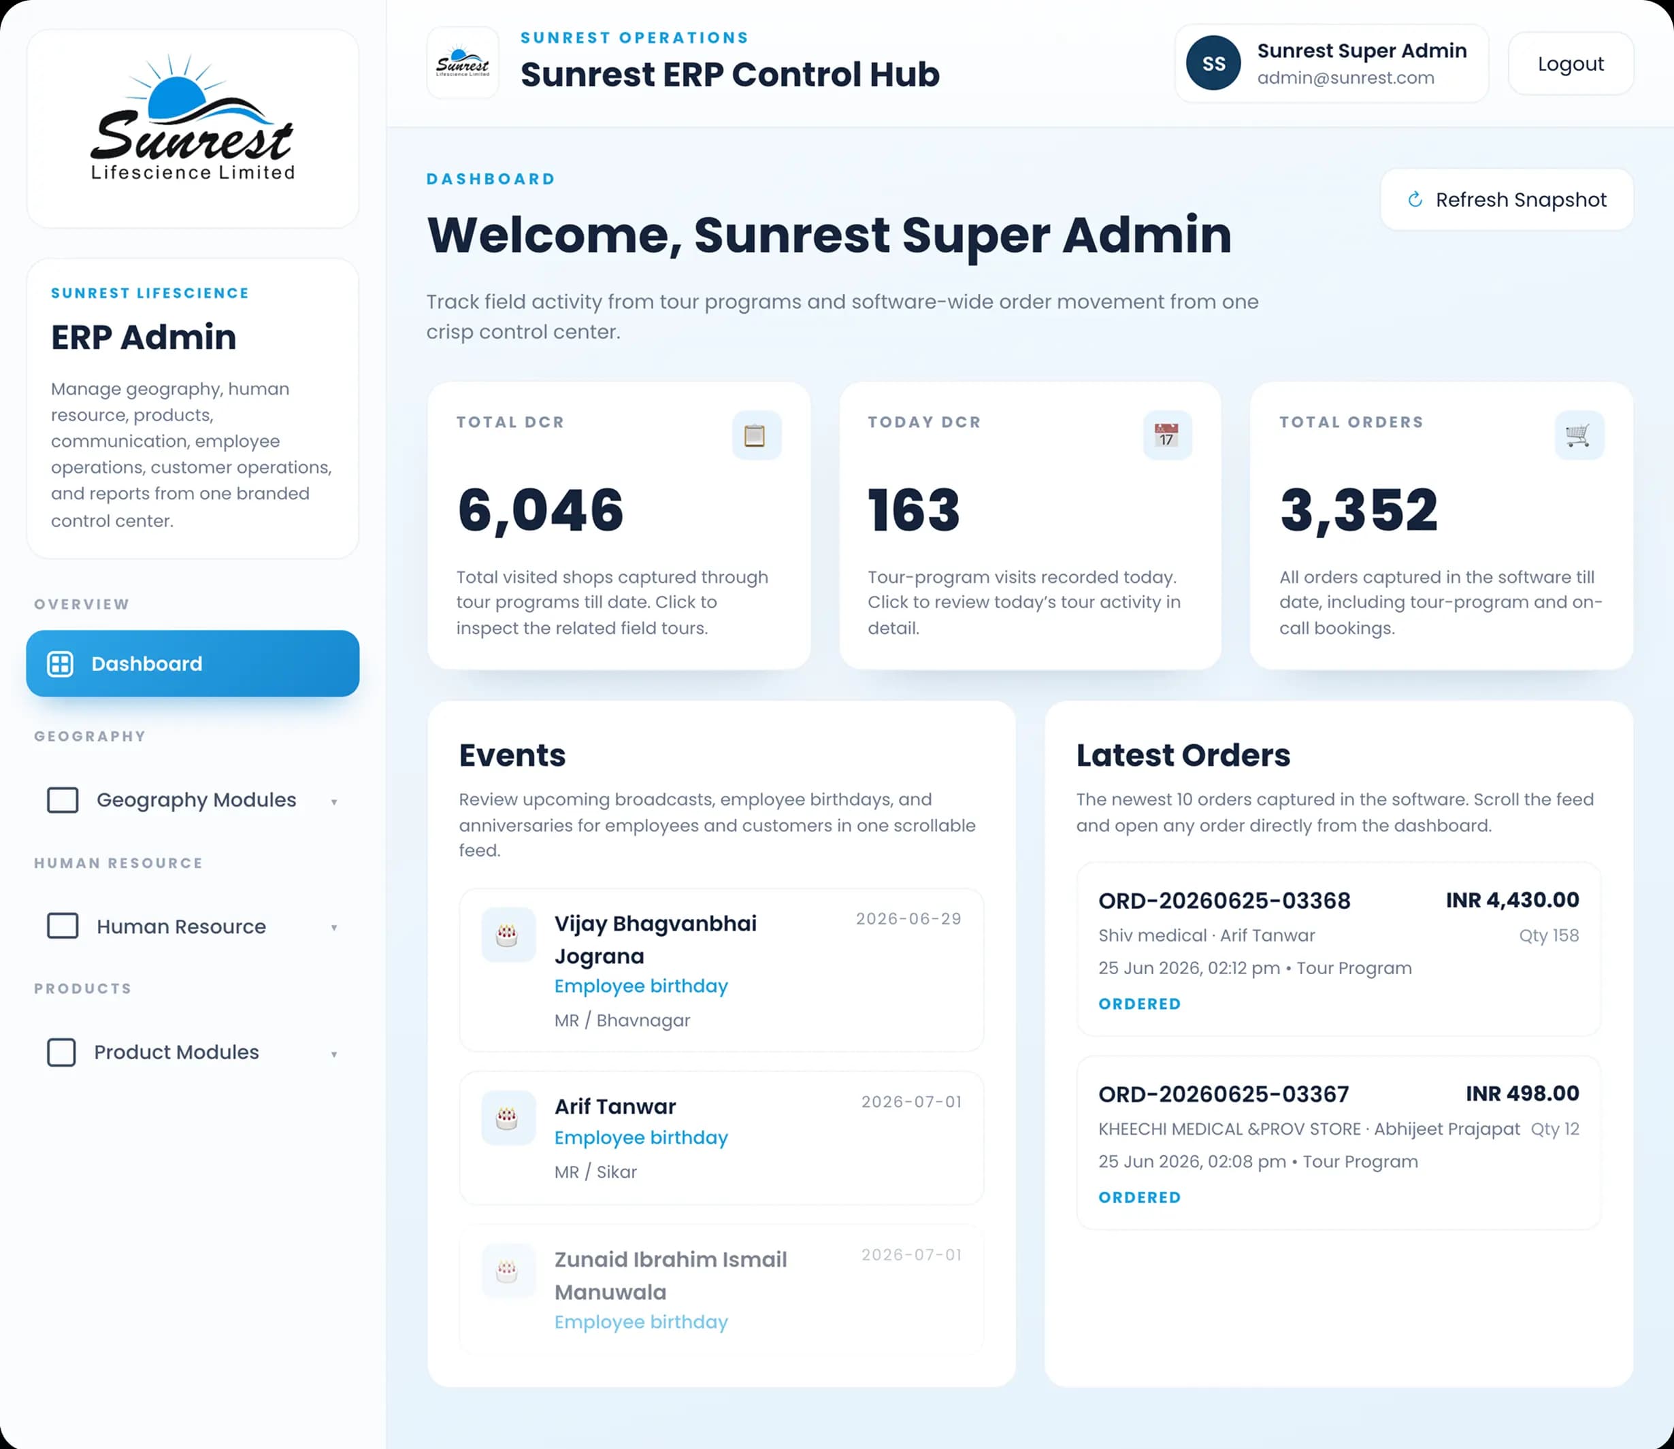Click Arif Tanwar's 2026-07-01 event date

(911, 1101)
